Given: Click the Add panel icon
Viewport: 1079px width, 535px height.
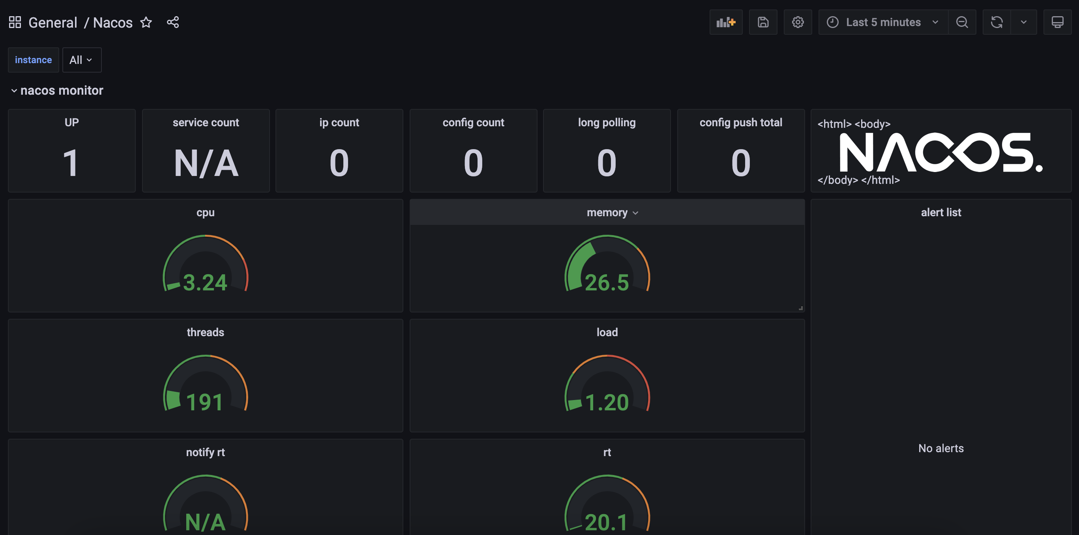Looking at the screenshot, I should 725,22.
